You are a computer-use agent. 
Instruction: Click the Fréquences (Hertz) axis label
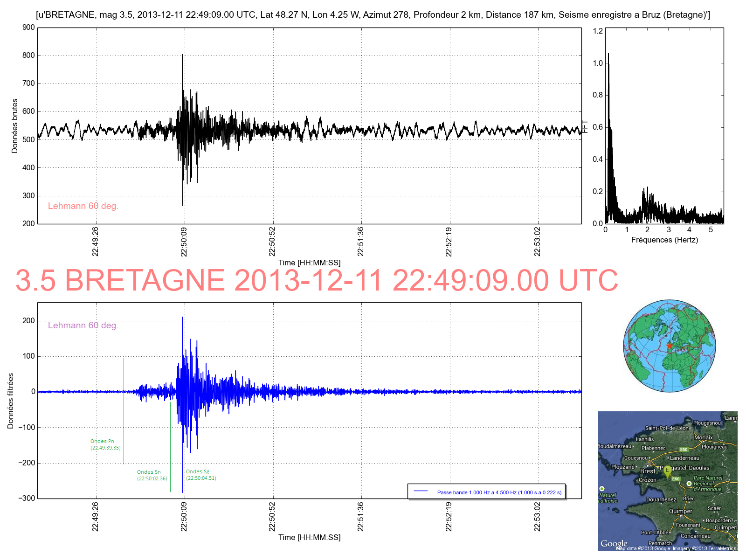pos(664,240)
